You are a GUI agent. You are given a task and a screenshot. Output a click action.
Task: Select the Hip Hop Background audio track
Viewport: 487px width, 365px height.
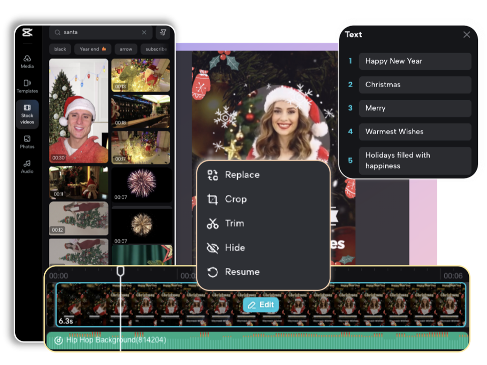(x=257, y=341)
